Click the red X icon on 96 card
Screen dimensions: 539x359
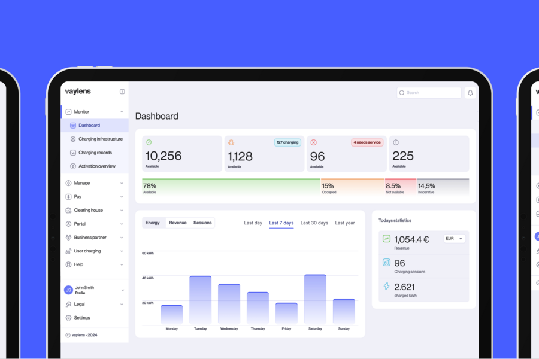(313, 142)
